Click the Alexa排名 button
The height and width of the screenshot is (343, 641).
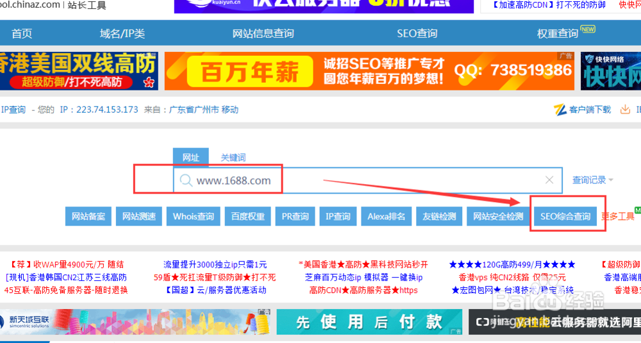(387, 216)
